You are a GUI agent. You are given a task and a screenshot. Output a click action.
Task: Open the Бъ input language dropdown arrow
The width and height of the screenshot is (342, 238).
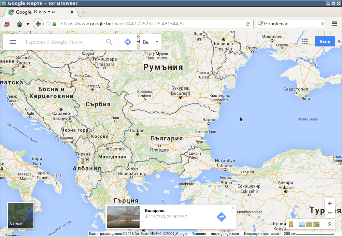tap(157, 42)
